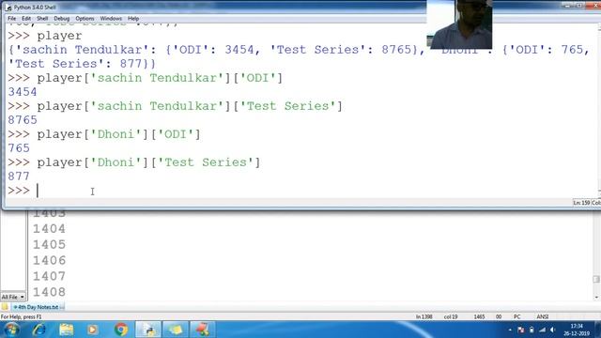601x338 pixels.
Task: Click the col 19 status entry
Action: tap(451, 317)
